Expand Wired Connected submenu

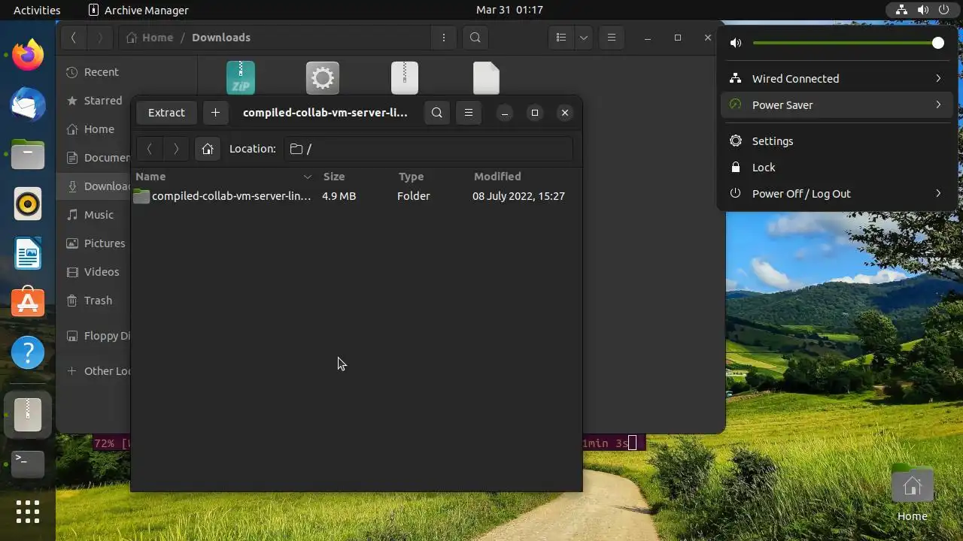coord(837,78)
